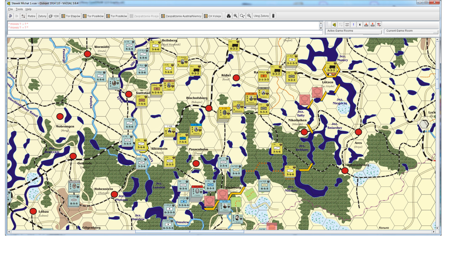Viewport: 456px width, 255px height.
Task: Select the Active Game Rooms header
Action: [x=354, y=31]
